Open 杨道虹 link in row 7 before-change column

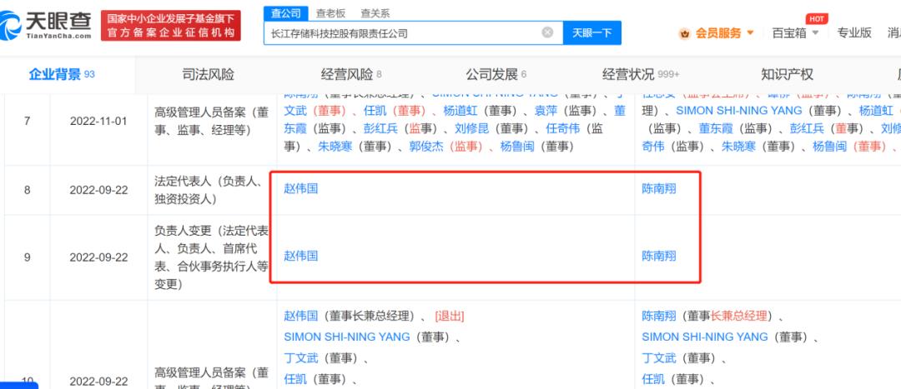pos(460,111)
